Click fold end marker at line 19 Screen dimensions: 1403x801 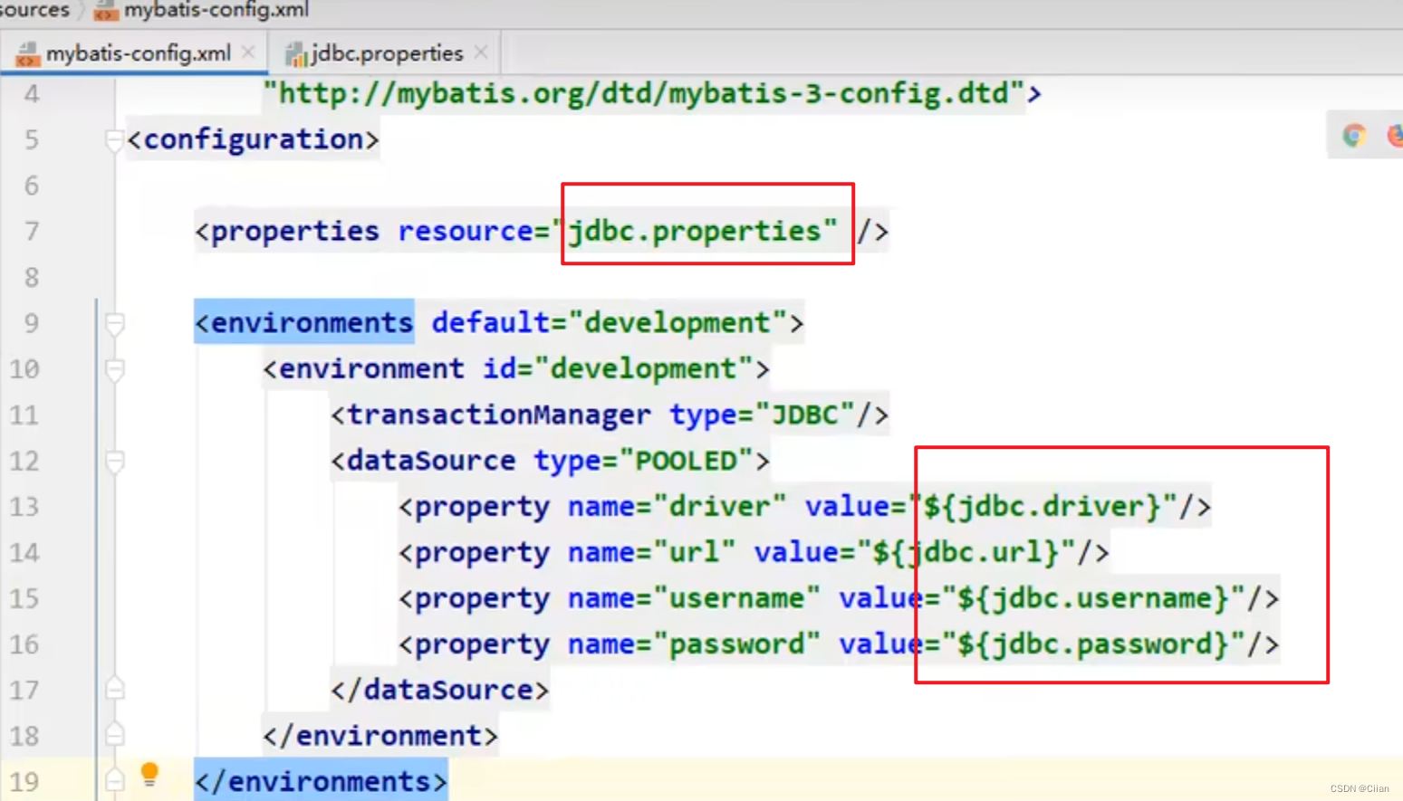coord(114,780)
